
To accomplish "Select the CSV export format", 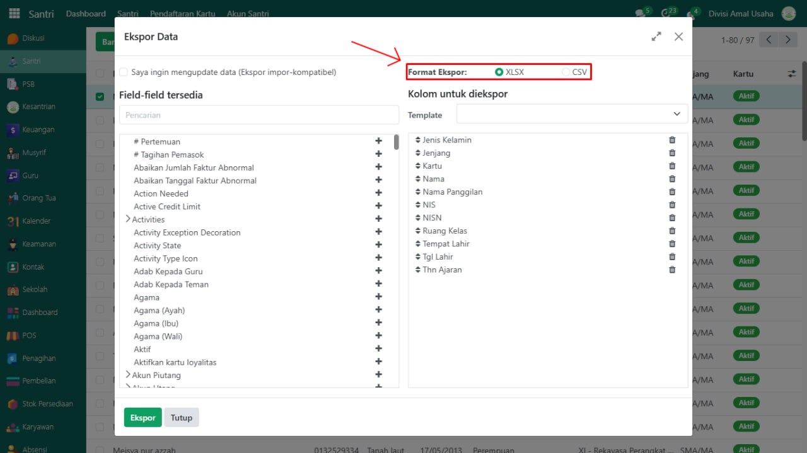I will pos(566,72).
